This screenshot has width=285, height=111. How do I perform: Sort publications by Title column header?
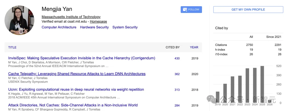point(12,47)
